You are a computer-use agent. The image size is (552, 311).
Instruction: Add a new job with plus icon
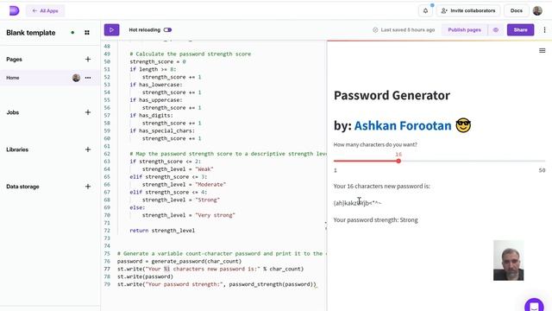click(88, 112)
